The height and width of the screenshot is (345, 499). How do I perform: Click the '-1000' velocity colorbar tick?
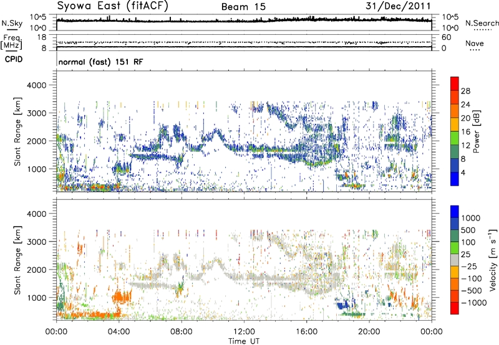click(x=473, y=303)
